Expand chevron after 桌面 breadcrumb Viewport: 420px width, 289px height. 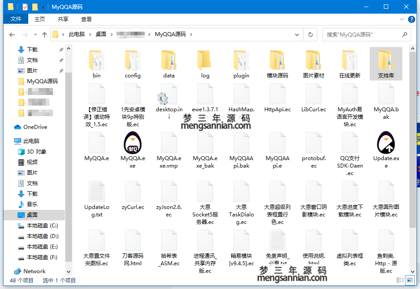[x=112, y=34]
